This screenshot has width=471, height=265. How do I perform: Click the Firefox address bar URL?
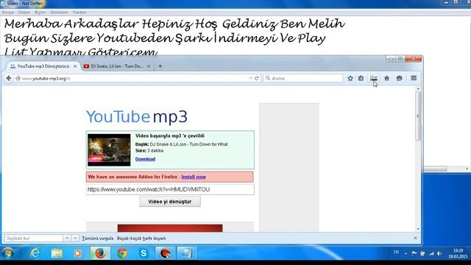pos(132,79)
